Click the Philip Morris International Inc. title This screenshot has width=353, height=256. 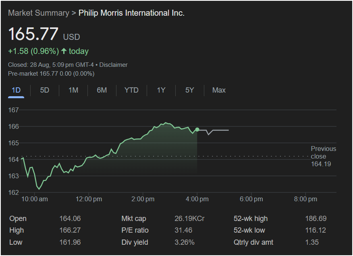pos(131,13)
